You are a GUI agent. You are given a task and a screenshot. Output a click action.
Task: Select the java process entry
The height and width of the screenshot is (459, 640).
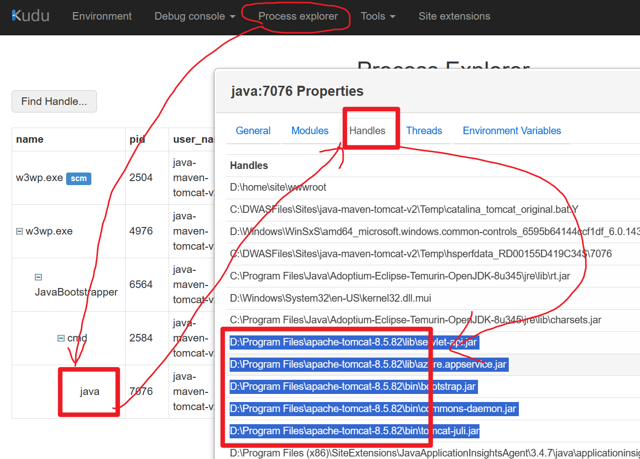[x=89, y=391]
